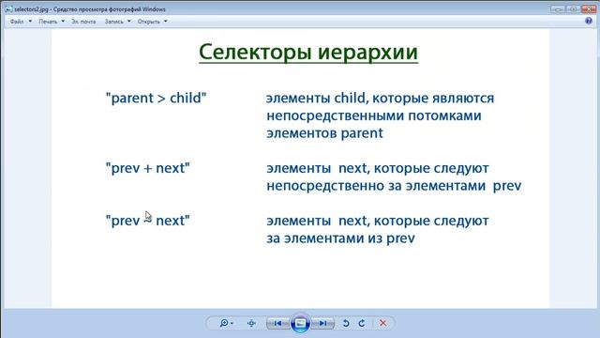The width and height of the screenshot is (600, 338).
Task: Click the line 'непосредственными потомками'
Action: [x=374, y=115]
